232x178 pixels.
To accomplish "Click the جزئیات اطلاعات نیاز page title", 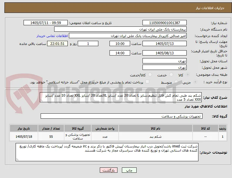I will (210, 8).
